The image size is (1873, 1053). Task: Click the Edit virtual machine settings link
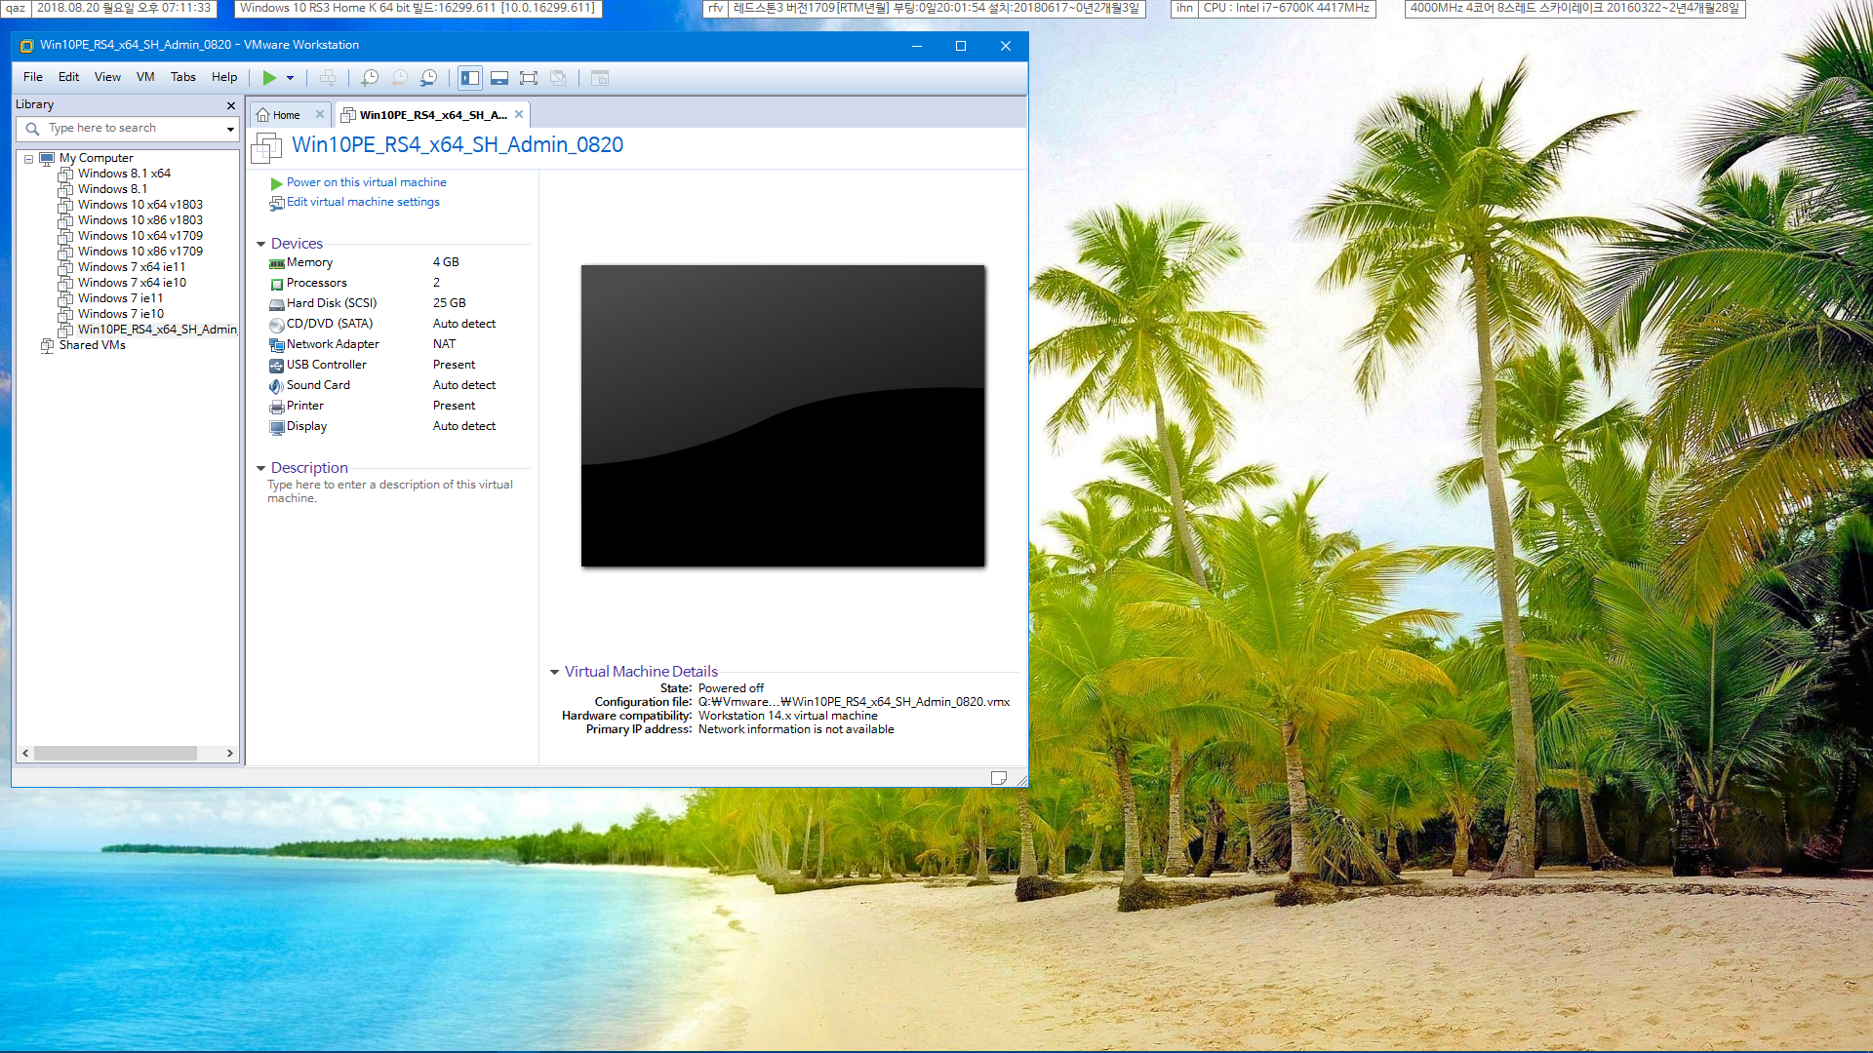[362, 202]
